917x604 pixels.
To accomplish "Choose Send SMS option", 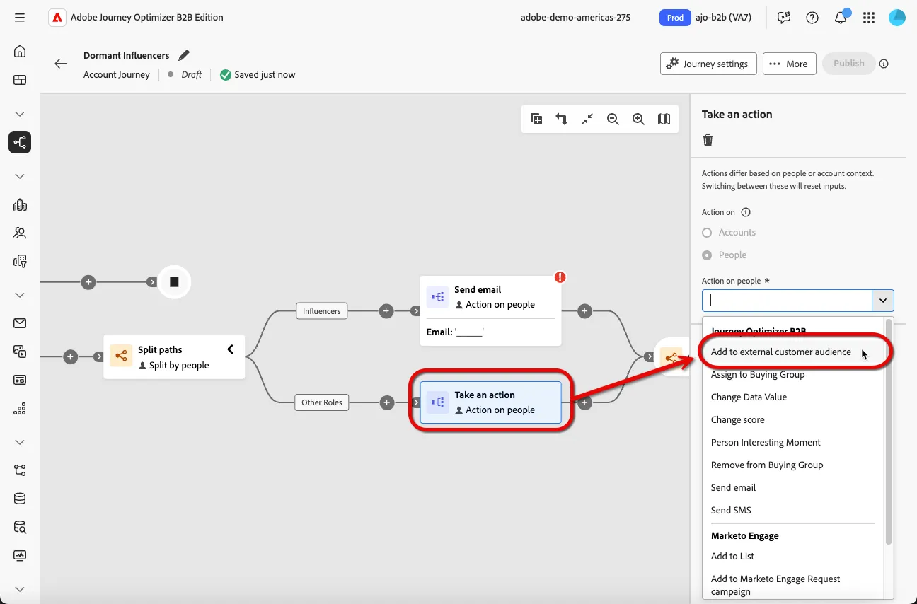I will point(731,511).
